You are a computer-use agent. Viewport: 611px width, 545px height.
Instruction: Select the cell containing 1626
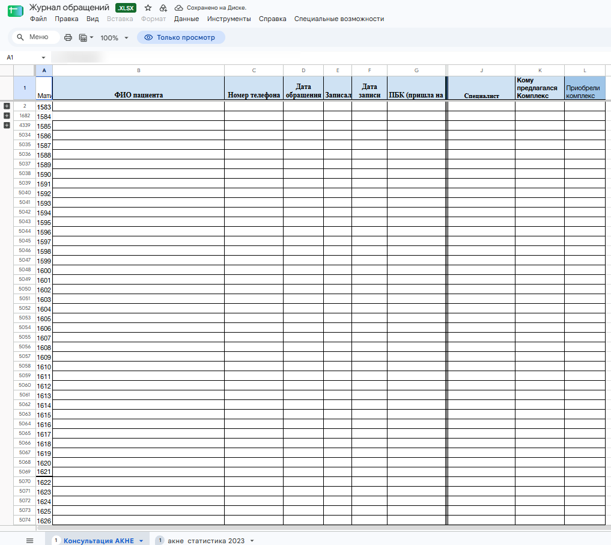coord(44,521)
